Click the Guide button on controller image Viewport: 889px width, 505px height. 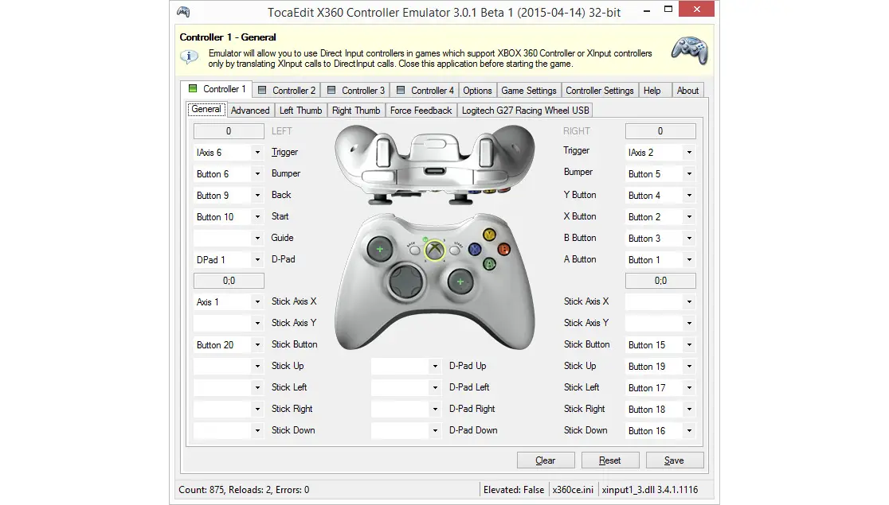click(435, 251)
